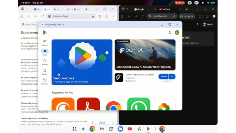The width and height of the screenshot is (236, 133).
Task: Open three-dot menu in flags Chrome window
Action: 114,16
